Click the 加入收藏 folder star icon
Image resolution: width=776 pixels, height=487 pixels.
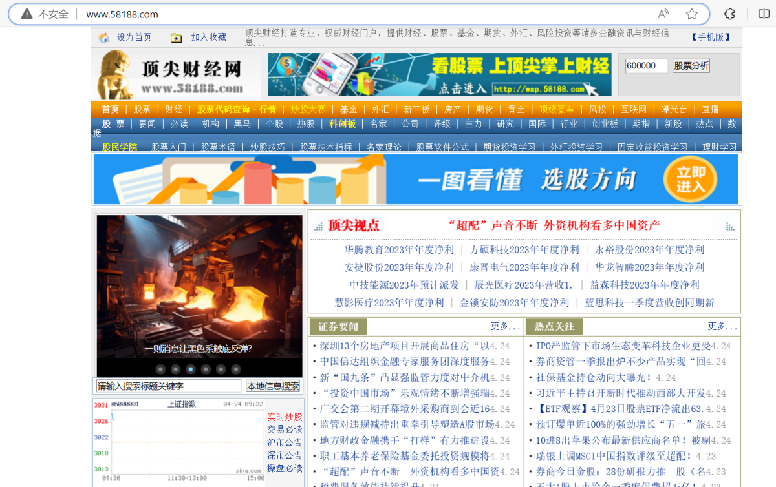[175, 37]
